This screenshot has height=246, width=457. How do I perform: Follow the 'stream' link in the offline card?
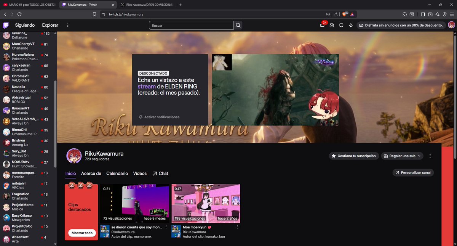click(x=147, y=87)
